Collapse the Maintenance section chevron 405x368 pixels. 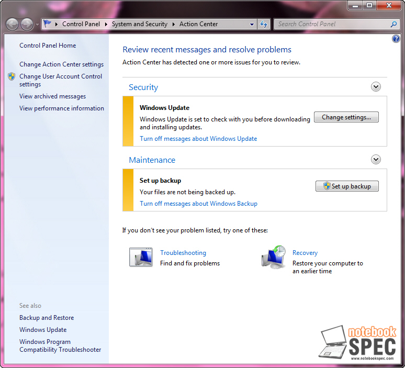376,160
